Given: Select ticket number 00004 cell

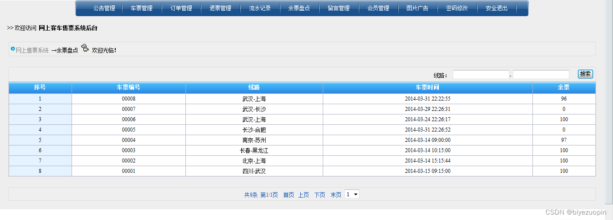Looking at the screenshot, I should (129, 140).
